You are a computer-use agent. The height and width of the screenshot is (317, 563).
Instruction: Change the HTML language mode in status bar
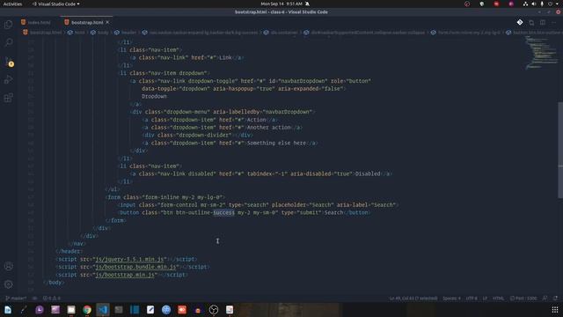pyautogui.click(x=499, y=299)
